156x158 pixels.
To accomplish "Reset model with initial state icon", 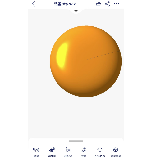I will click(100, 150).
